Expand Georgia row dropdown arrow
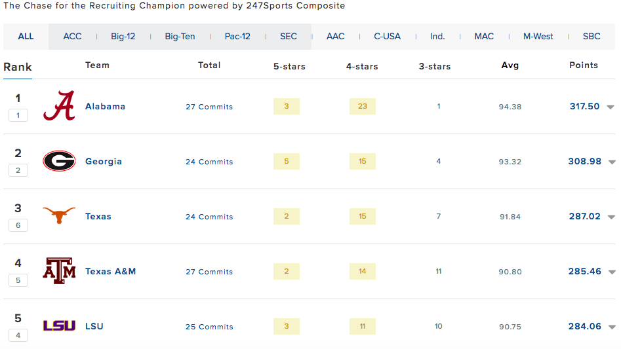The height and width of the screenshot is (349, 621). click(x=612, y=162)
